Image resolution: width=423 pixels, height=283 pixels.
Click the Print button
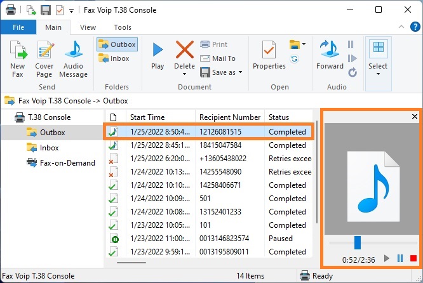coord(214,44)
